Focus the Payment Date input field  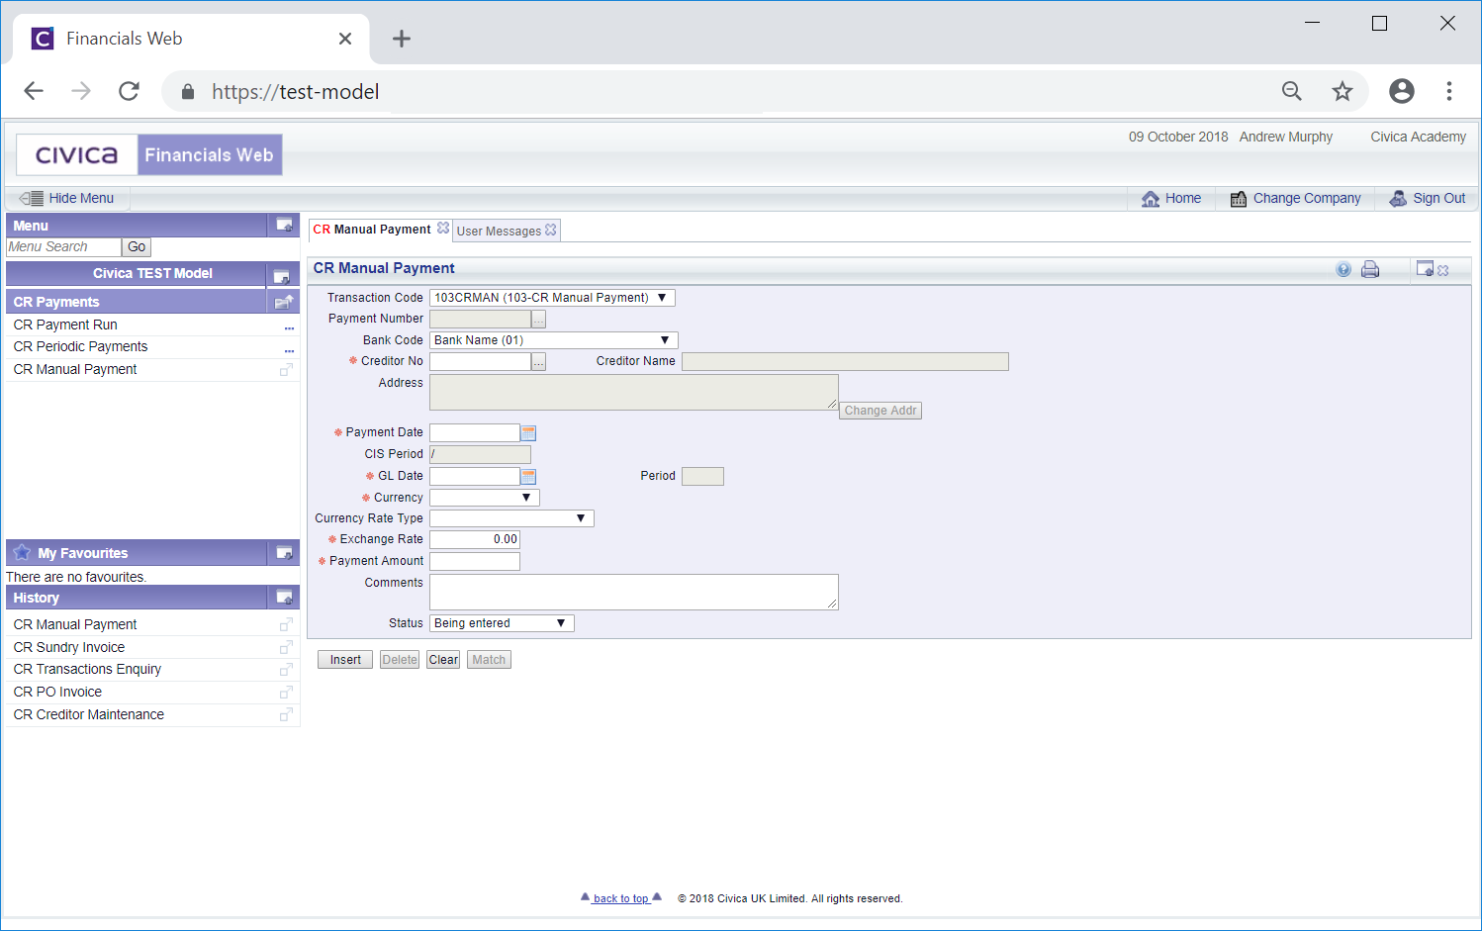coord(475,433)
